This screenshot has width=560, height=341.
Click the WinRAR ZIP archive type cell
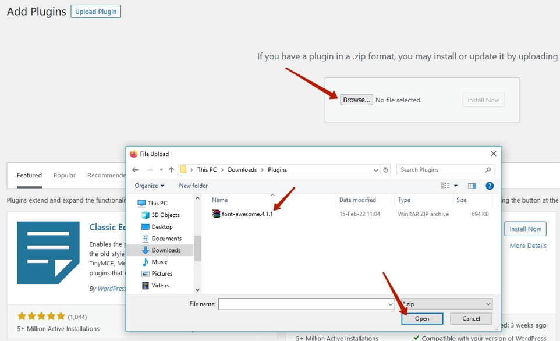[x=423, y=214]
